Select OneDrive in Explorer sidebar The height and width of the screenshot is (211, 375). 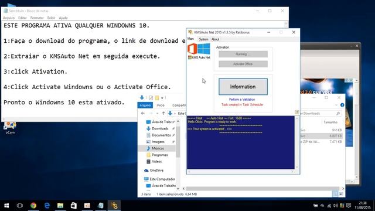[x=154, y=171]
